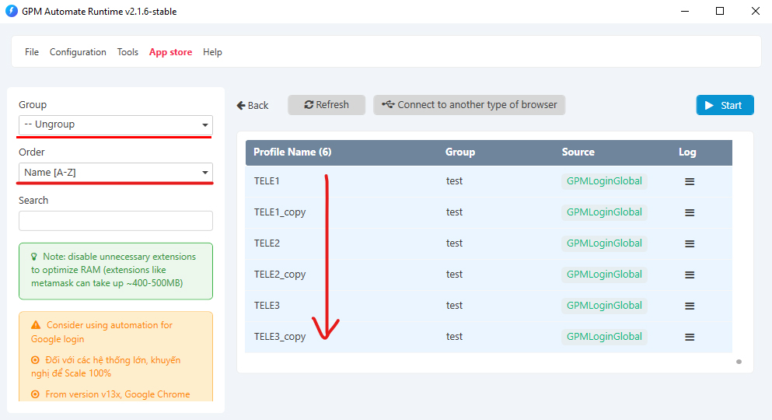Open the Tools menu
Screen dimensions: 772x420
[128, 52]
